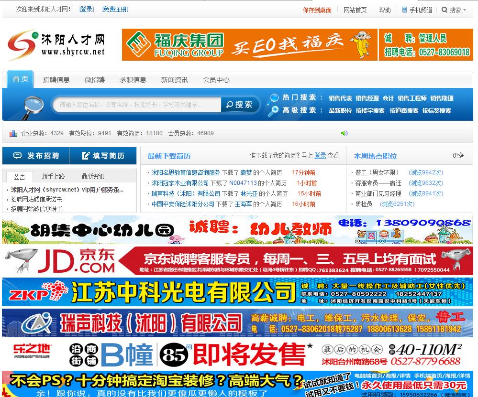Screen dimensions: 478x397
Task: Click the 江苏中科光电有限公司 banner
Action: click(237, 292)
